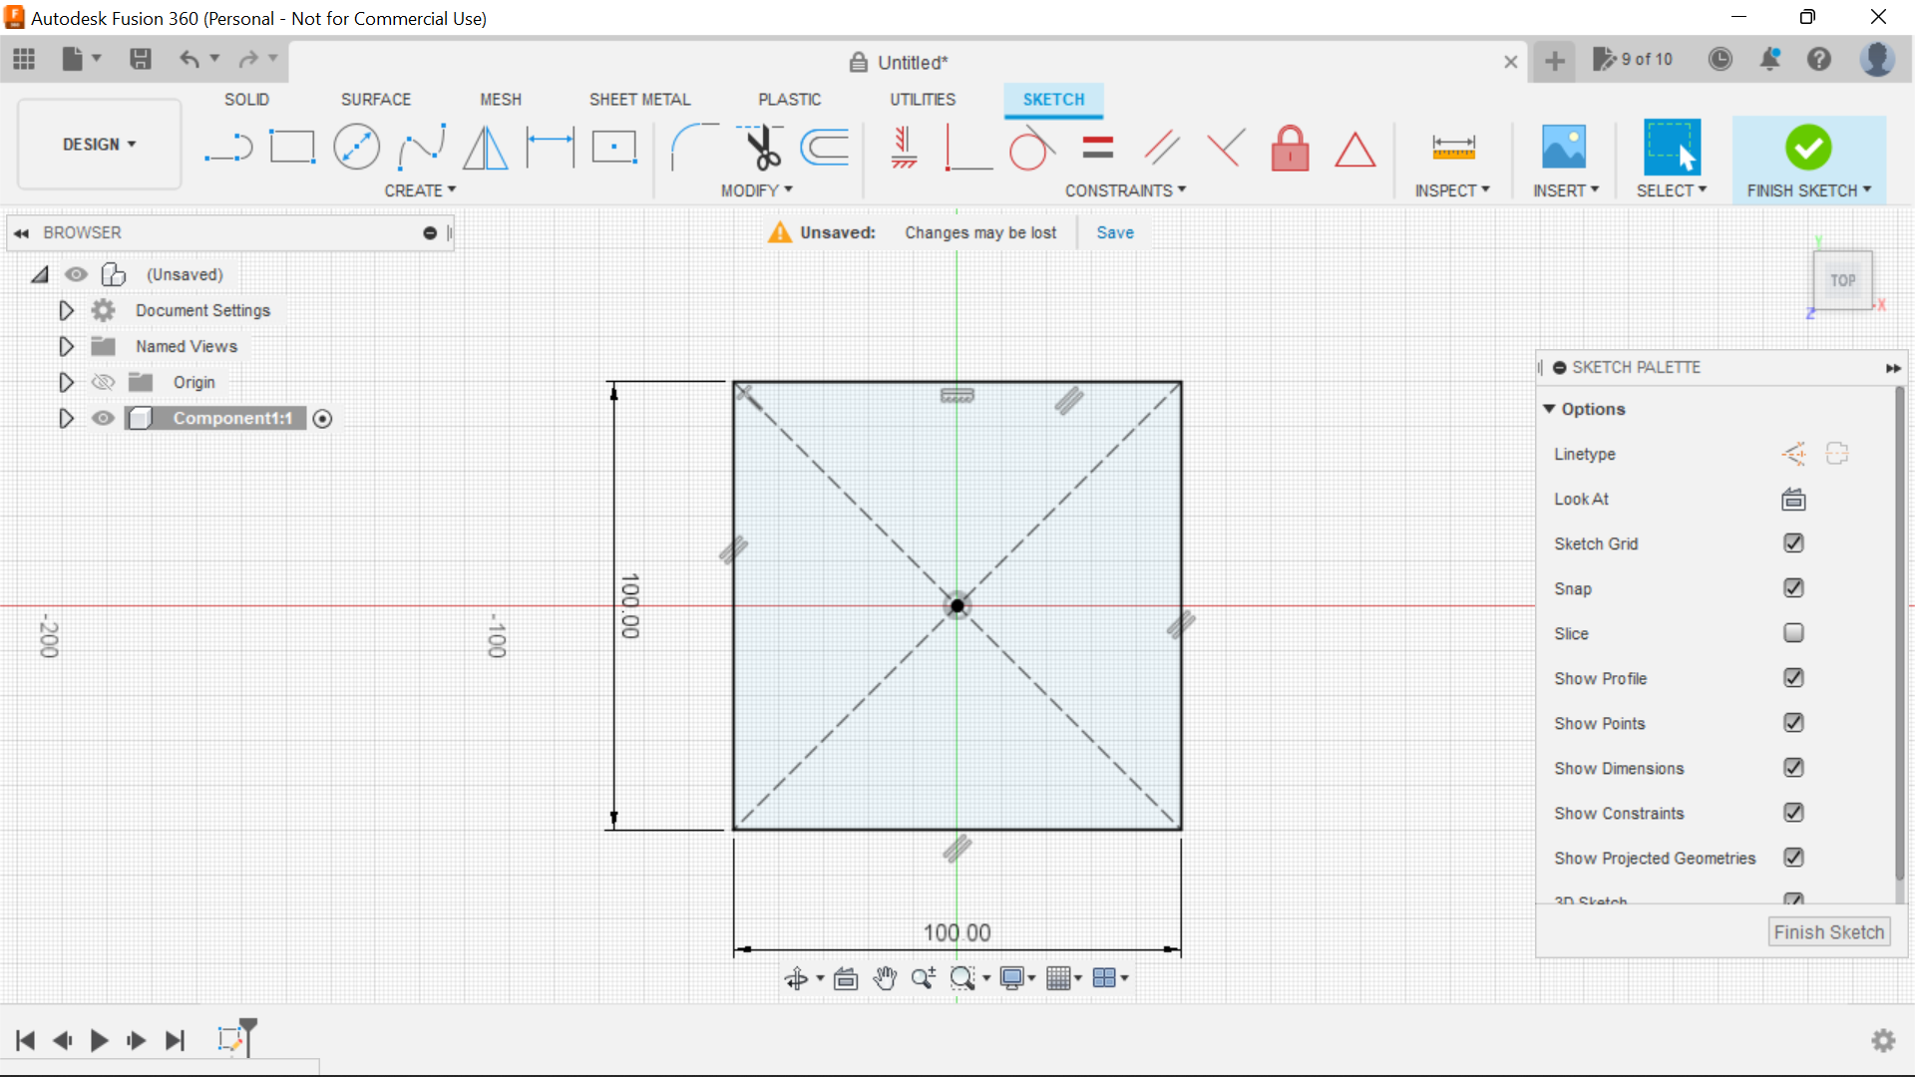Click the Top face of the ViewCube
Screen dimensions: 1915x1077
[x=1842, y=280]
